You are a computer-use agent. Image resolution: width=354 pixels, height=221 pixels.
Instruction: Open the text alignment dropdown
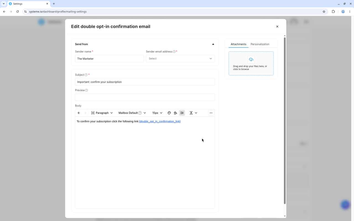coord(193,113)
